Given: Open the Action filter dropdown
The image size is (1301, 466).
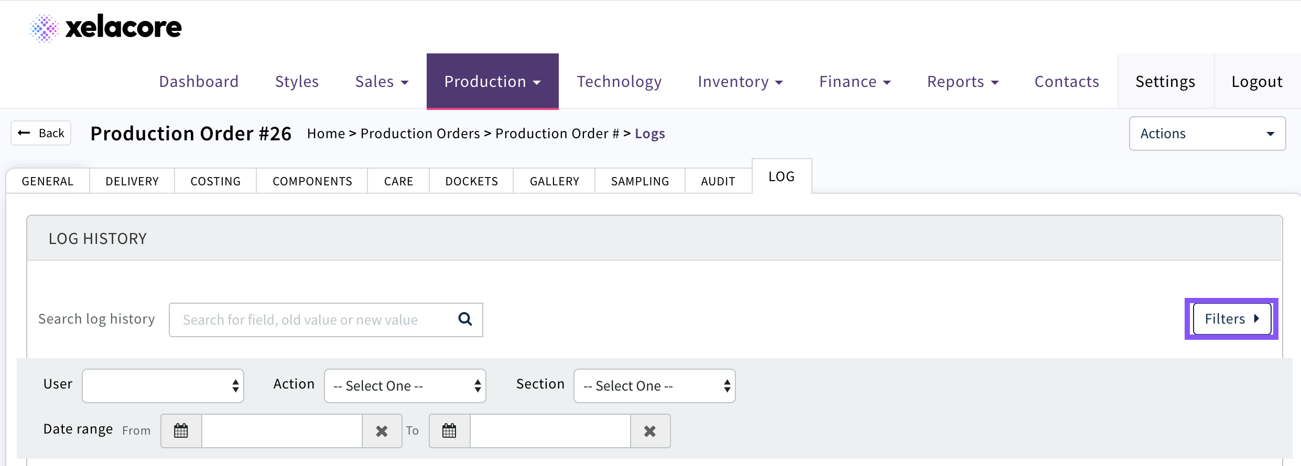Looking at the screenshot, I should tap(405, 386).
